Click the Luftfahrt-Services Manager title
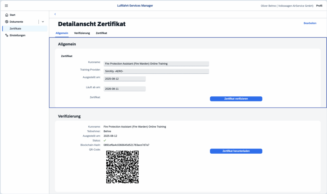The image size is (327, 194). click(x=135, y=6)
